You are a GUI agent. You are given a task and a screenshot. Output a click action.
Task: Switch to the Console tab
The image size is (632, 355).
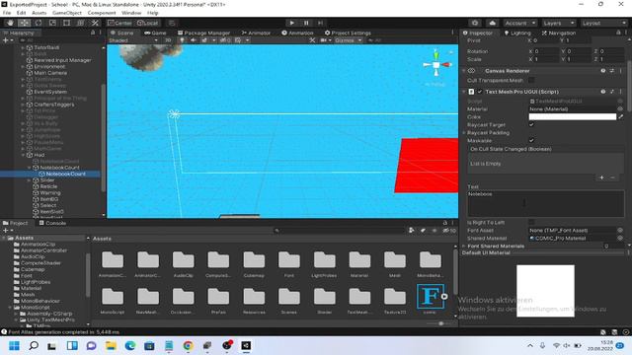tap(52, 223)
